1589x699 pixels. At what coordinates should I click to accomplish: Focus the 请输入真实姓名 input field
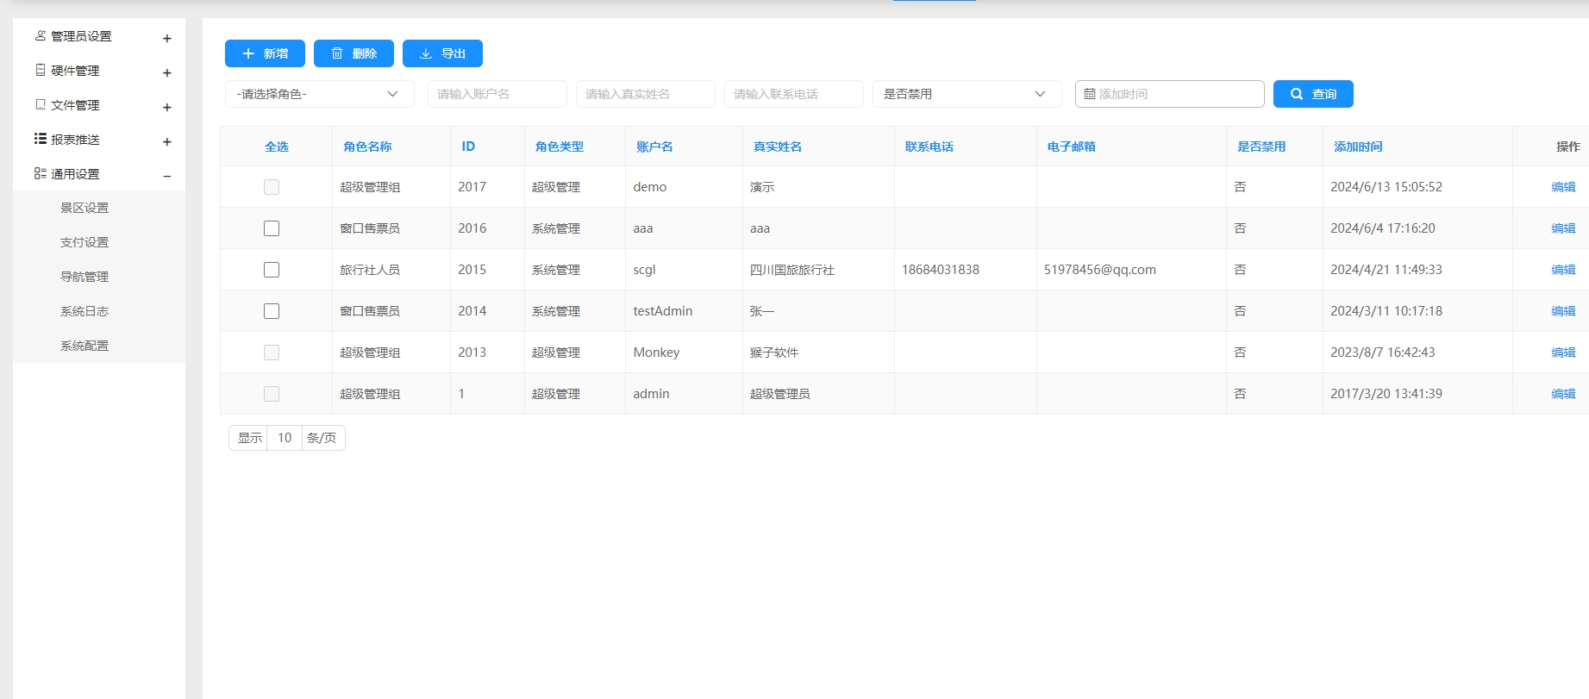pyautogui.click(x=646, y=94)
